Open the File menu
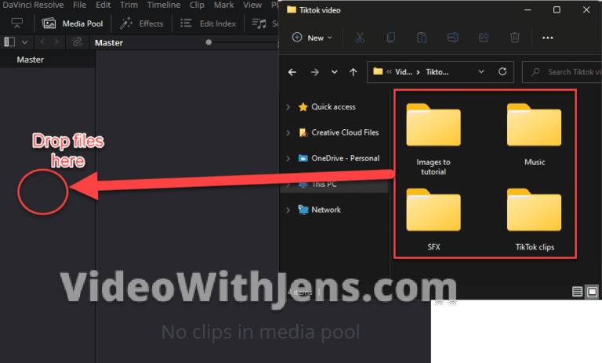Image resolution: width=602 pixels, height=363 pixels. pyautogui.click(x=79, y=5)
